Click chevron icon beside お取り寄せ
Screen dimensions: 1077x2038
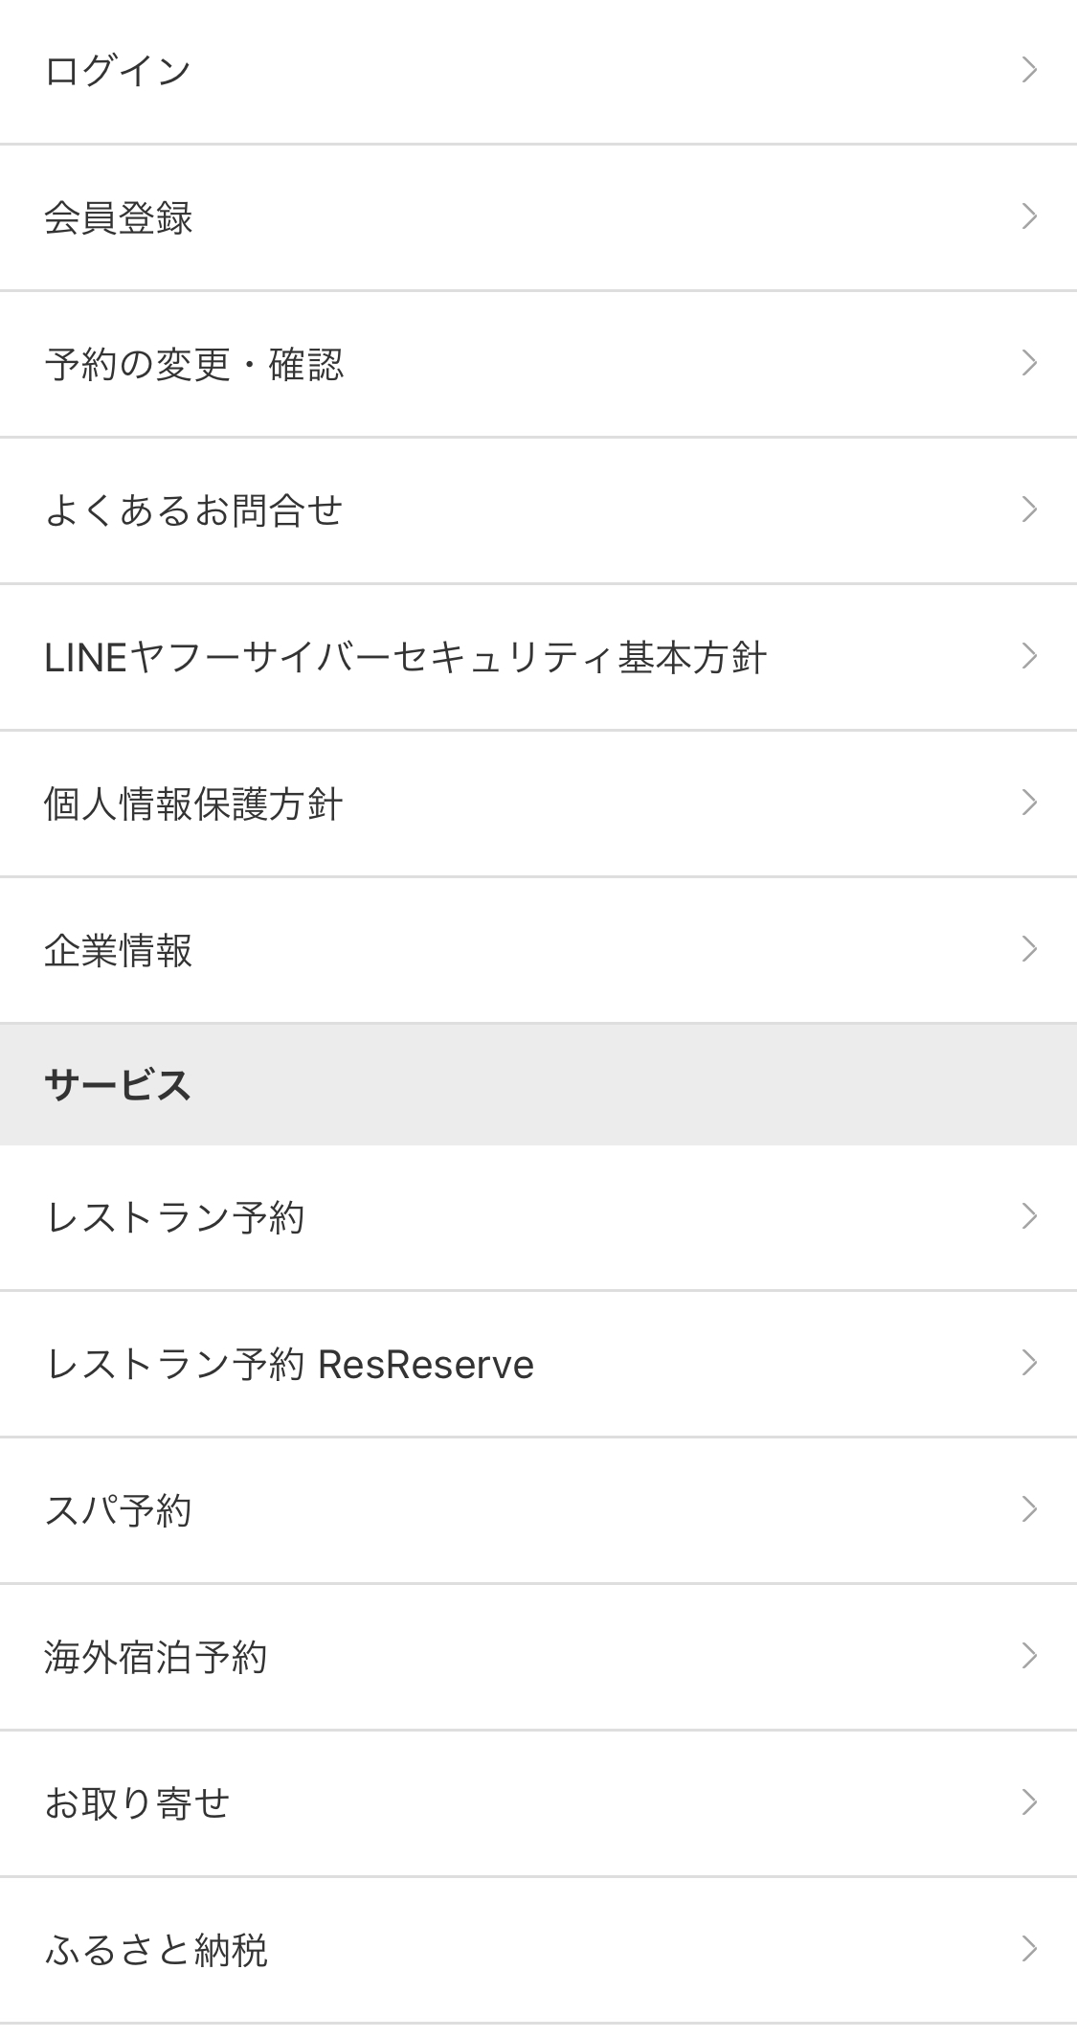1029,1802
